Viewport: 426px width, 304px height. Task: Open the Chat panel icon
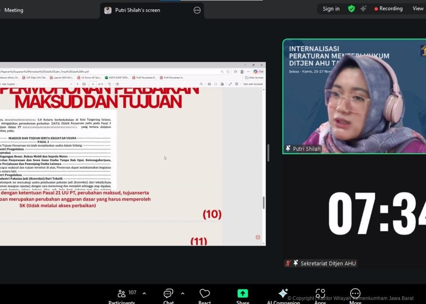[168, 293]
